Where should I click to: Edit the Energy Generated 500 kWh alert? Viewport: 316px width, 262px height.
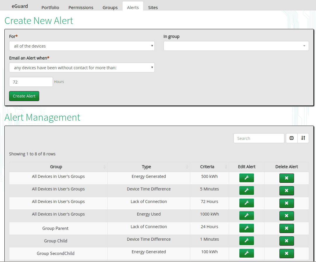[246, 178]
